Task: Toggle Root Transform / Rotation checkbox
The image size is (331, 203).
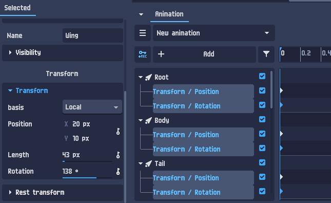Action: 262,105
